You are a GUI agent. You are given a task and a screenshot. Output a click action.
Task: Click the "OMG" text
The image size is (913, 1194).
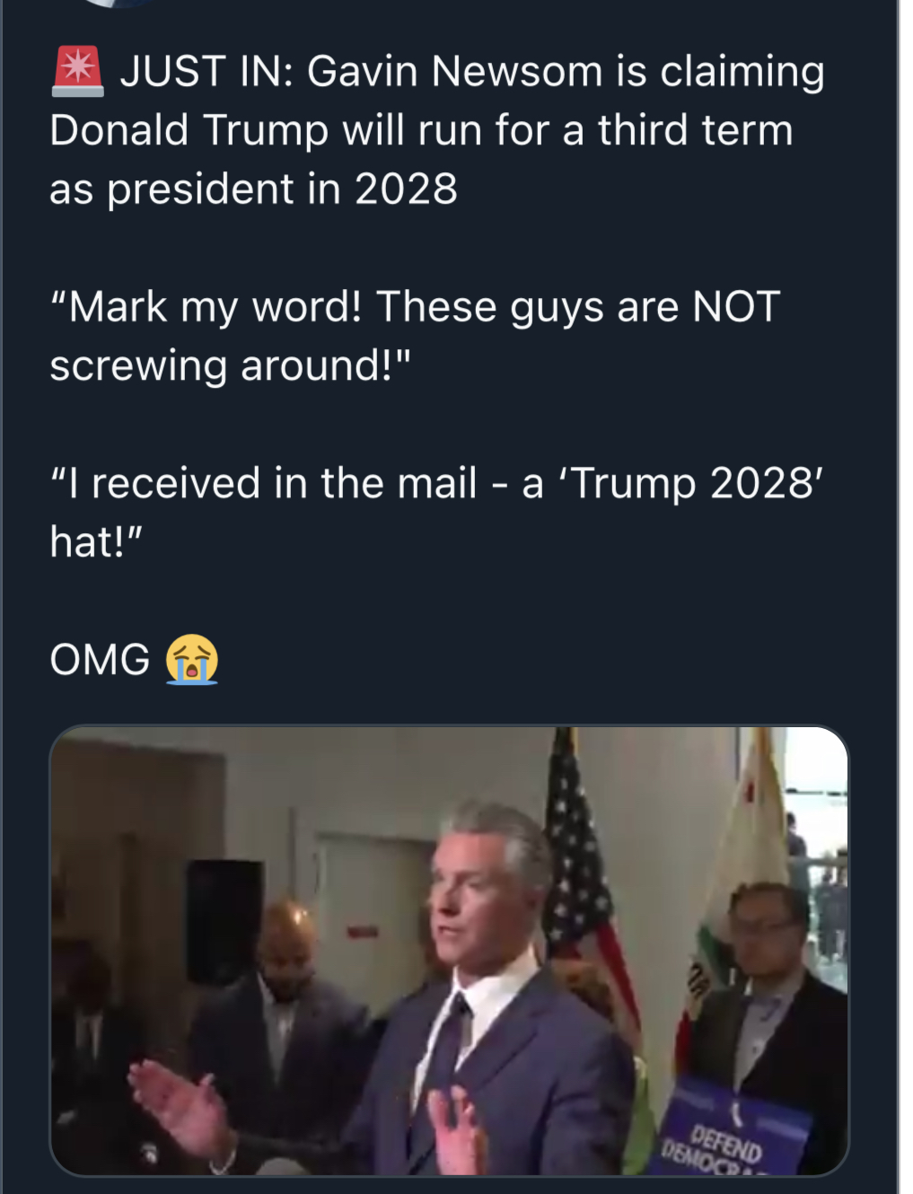point(100,660)
